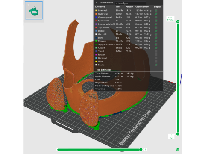
Task: Click the Support green color swatch
Action: [x=96, y=41]
